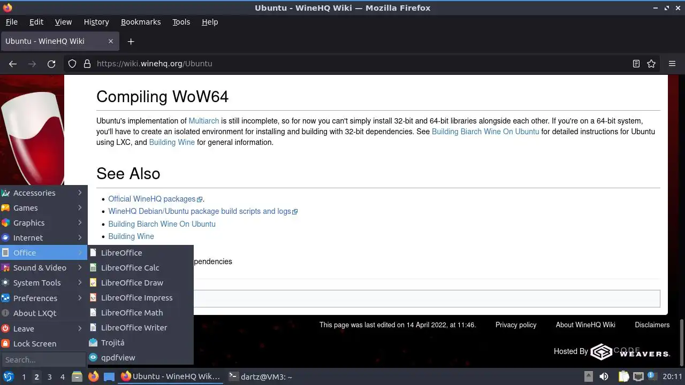Bookmark this page with the star icon
Viewport: 685px width, 385px height.
coord(651,64)
